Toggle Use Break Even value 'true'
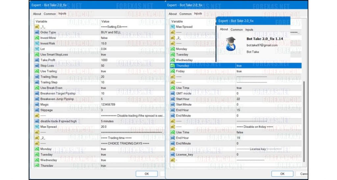The image size is (337, 180). coord(103,88)
